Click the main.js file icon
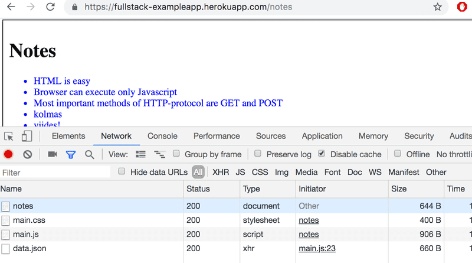This screenshot has width=472, height=263. click(x=5, y=235)
